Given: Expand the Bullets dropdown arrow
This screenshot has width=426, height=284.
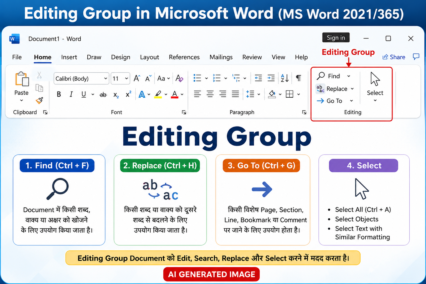Looking at the screenshot, I should pos(206,78).
